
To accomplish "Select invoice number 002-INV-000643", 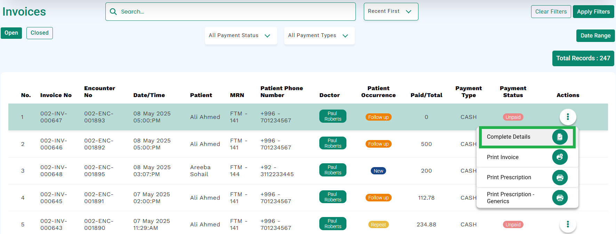I will pyautogui.click(x=54, y=225).
